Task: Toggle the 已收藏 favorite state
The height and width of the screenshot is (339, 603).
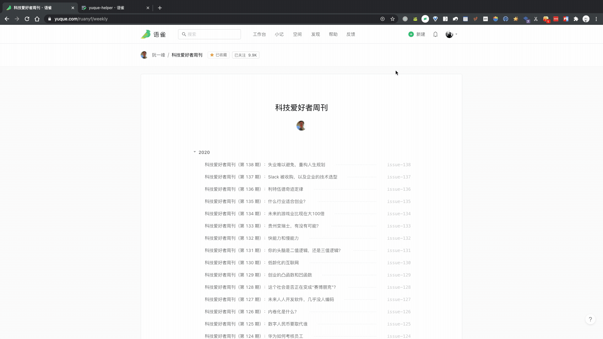Action: (x=218, y=55)
